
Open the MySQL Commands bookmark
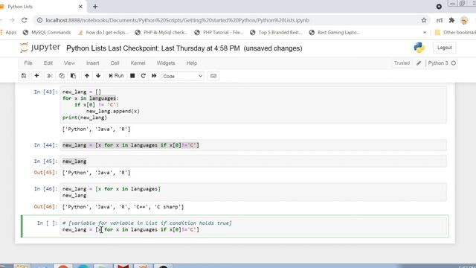pyautogui.click(x=47, y=32)
